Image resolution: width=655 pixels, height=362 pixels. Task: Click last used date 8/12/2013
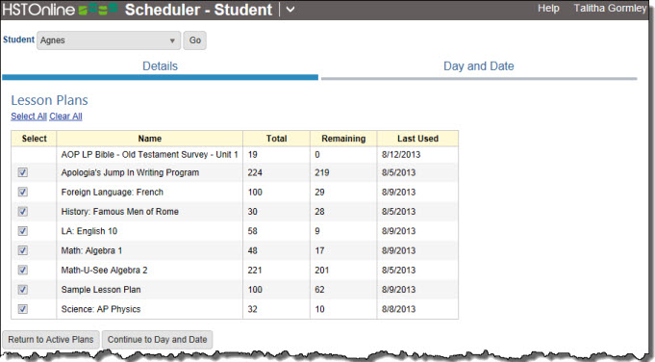coord(401,155)
